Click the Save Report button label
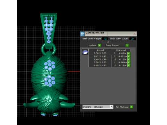The width and height of the screenshot is (167, 125). [x=112, y=45]
